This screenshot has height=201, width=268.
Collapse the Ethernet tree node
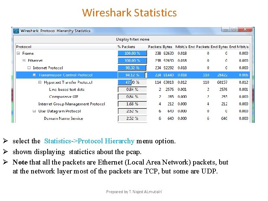24,61
